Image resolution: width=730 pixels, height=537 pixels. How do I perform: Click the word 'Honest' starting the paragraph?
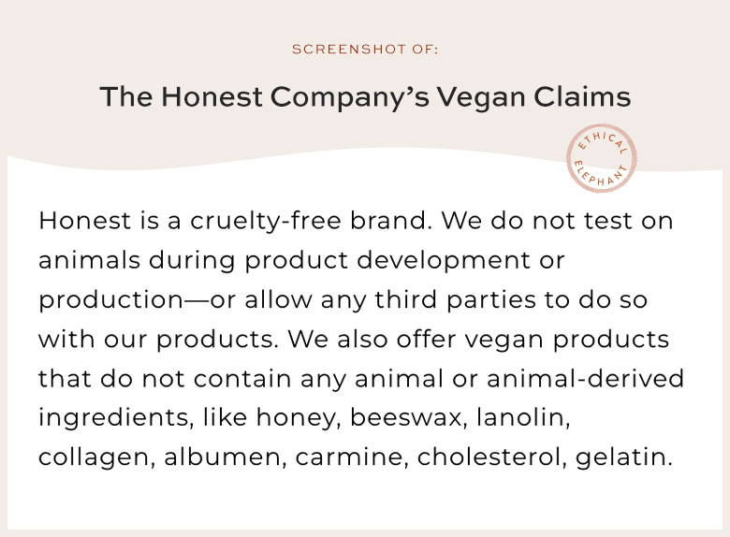pos(85,220)
